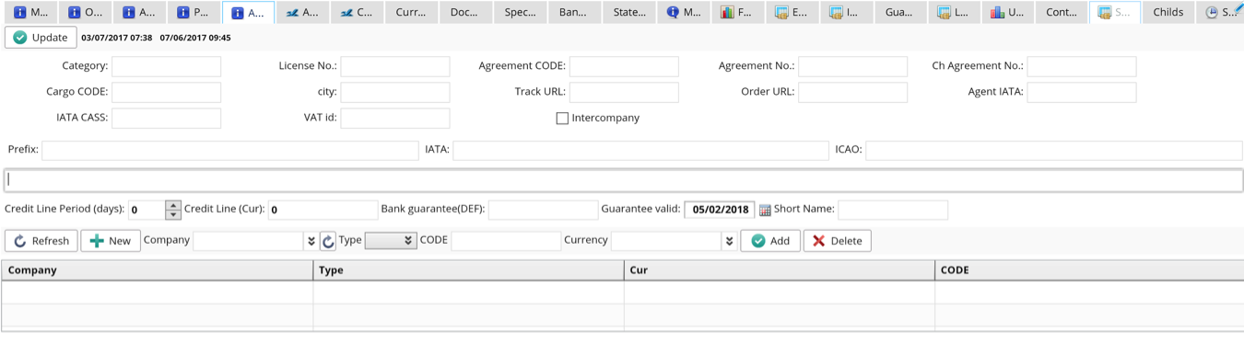Image resolution: width=1244 pixels, height=355 pixels.
Task: Click the airplane icon on the C... tab
Action: (346, 13)
